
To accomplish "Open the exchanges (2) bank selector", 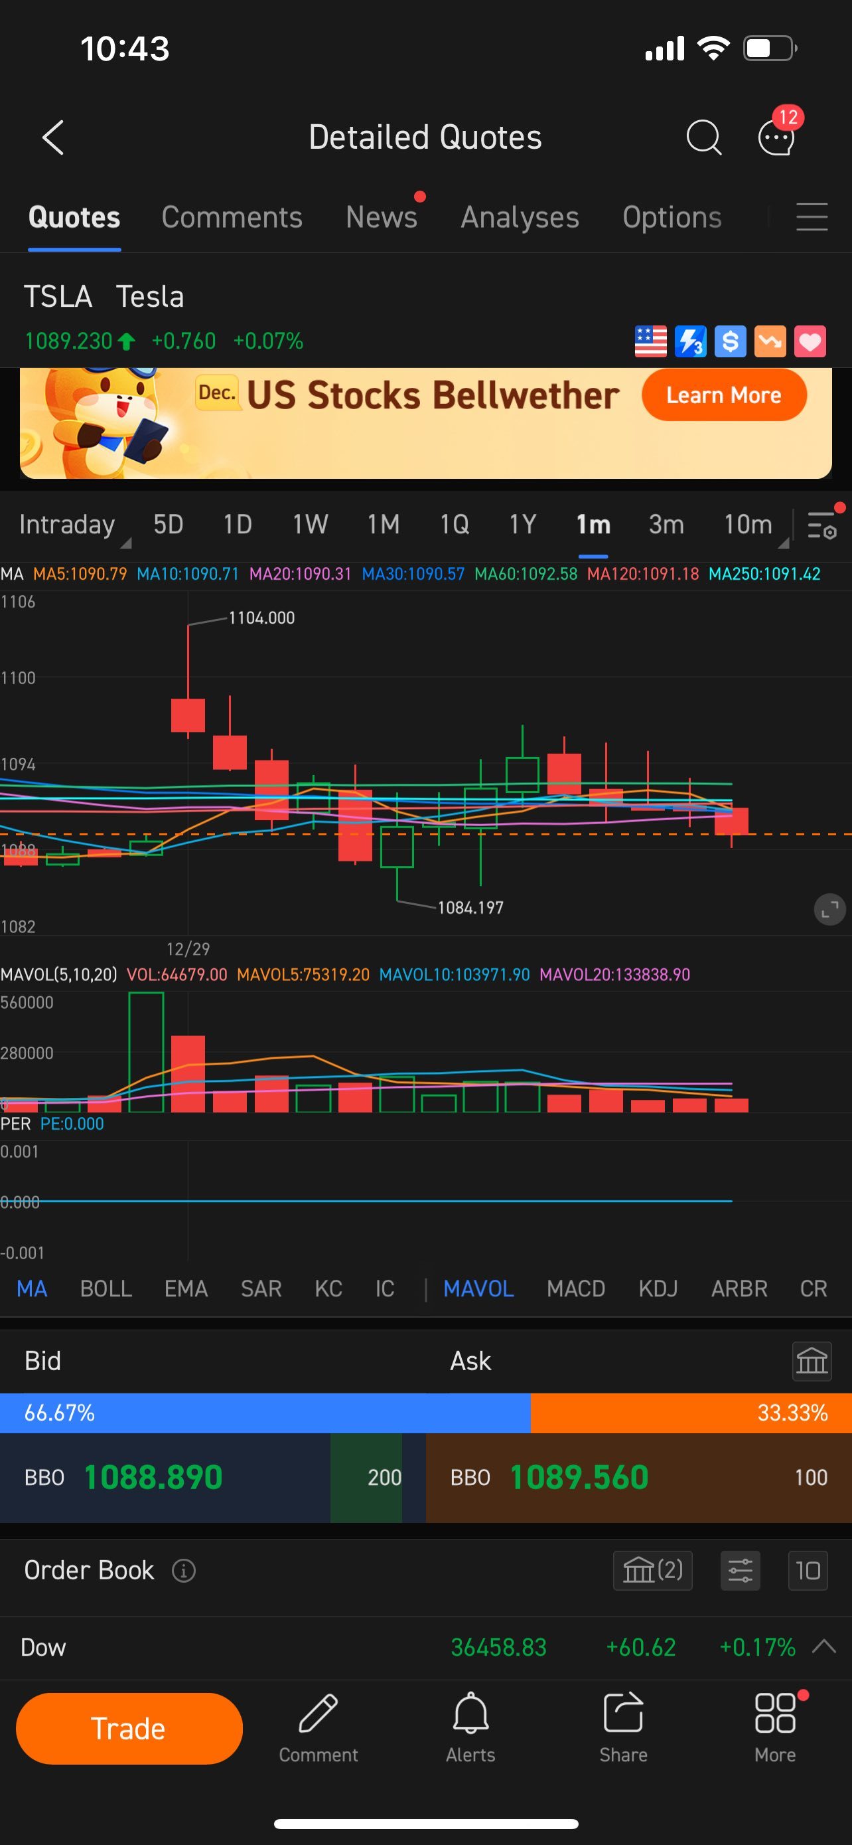I will 652,1570.
